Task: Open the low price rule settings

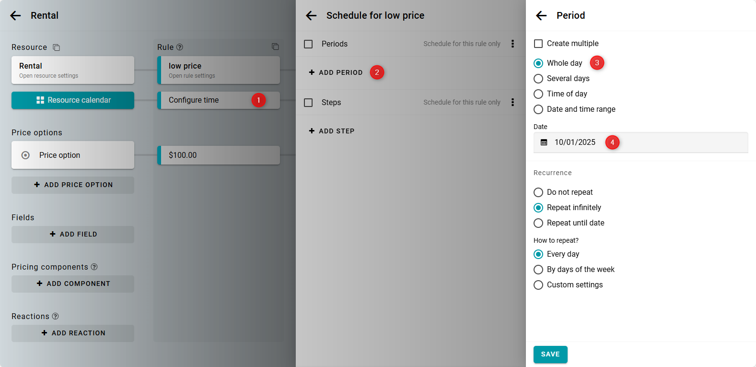Action: click(x=220, y=70)
